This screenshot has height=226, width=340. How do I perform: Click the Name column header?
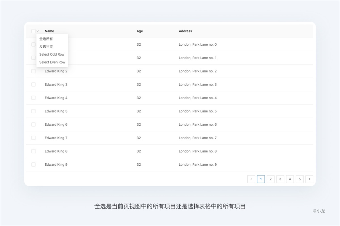[49, 31]
